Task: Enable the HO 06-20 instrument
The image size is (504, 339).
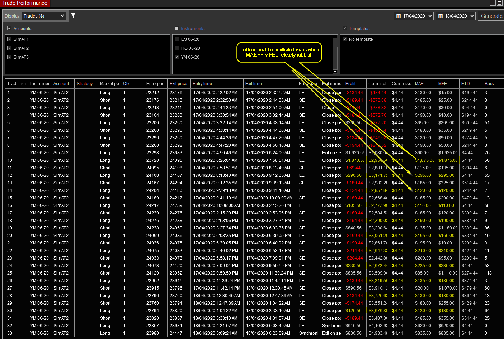Action: click(177, 48)
